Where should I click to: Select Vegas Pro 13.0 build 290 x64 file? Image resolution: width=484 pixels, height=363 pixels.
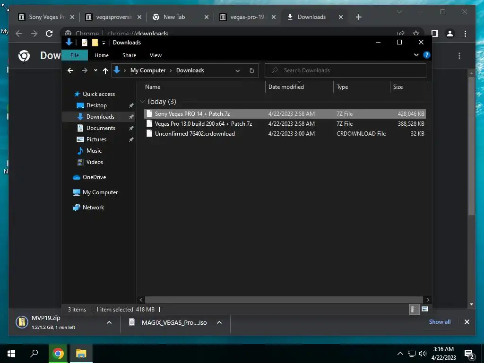coord(285,124)
